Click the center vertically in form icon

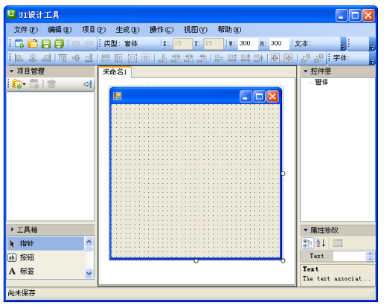coord(288,58)
